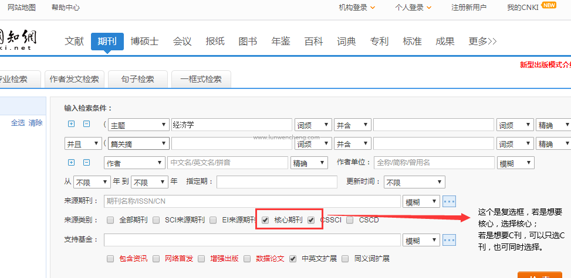Screen dimensions: 571x278
Task: Click the NEW badge beside 我的CNKI
Action: (549, 5)
